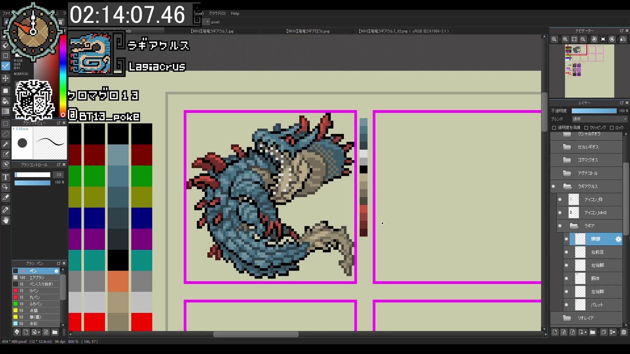Click the Navigator canvas thumbnail preview
Image resolution: width=630 pixels, height=354 pixels.
point(589,71)
